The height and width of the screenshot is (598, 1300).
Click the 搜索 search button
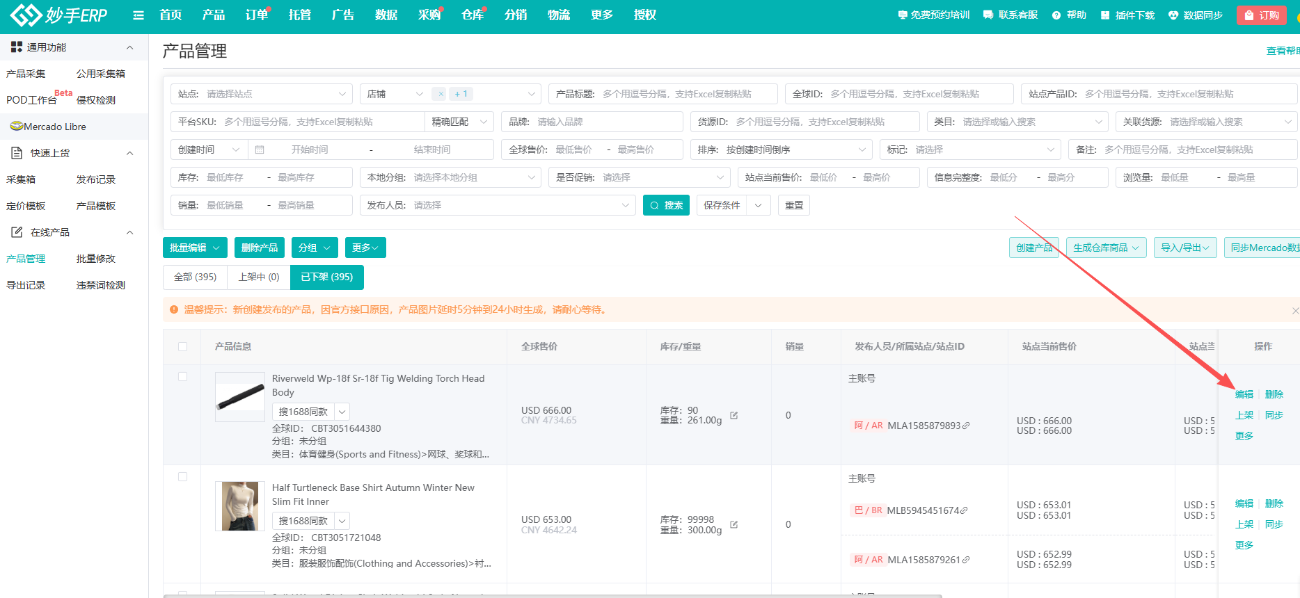(666, 205)
